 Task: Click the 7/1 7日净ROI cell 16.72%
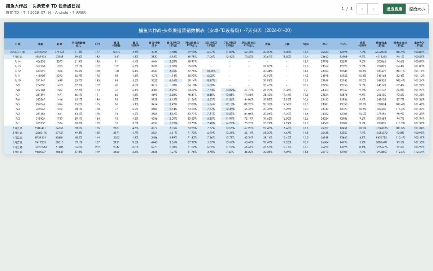(230, 123)
